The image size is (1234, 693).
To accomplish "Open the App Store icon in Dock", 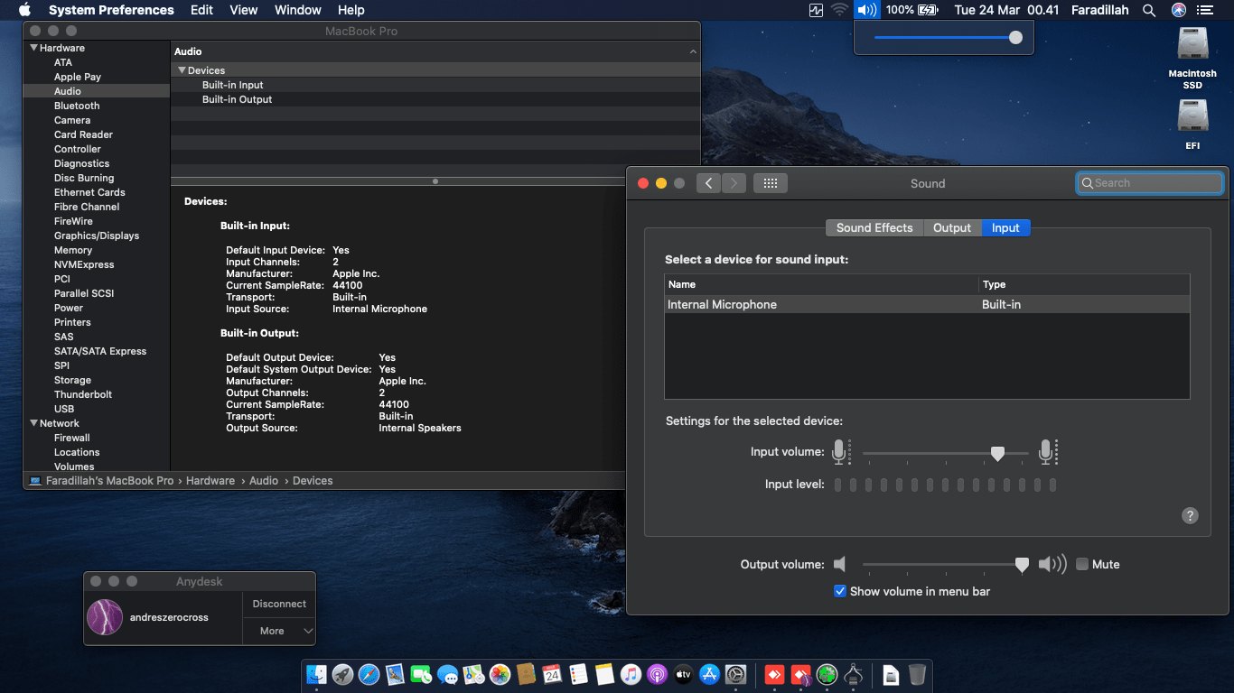I will [709, 674].
